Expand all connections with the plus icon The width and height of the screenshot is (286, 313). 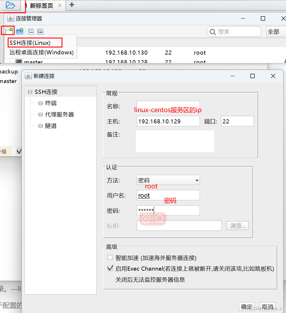[x=40, y=31]
